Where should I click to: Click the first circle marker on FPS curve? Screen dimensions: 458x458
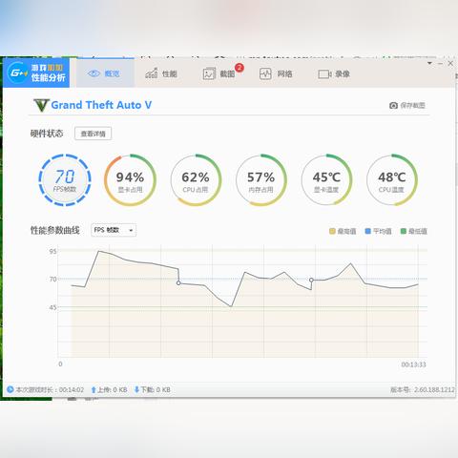(178, 282)
